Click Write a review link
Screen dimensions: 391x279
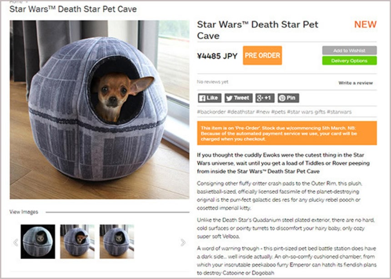pyautogui.click(x=356, y=83)
